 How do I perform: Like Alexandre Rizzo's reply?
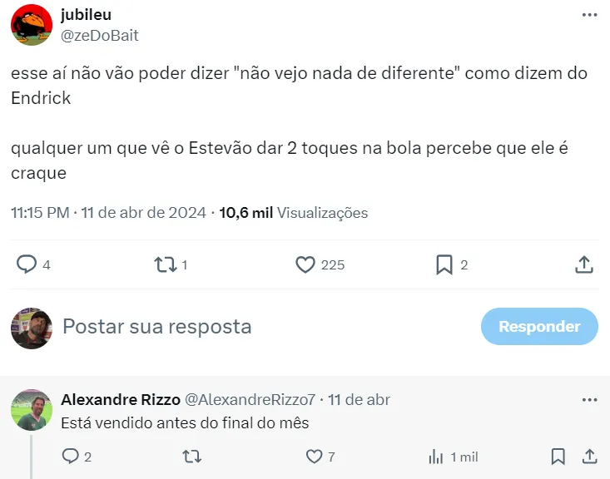tap(314, 457)
